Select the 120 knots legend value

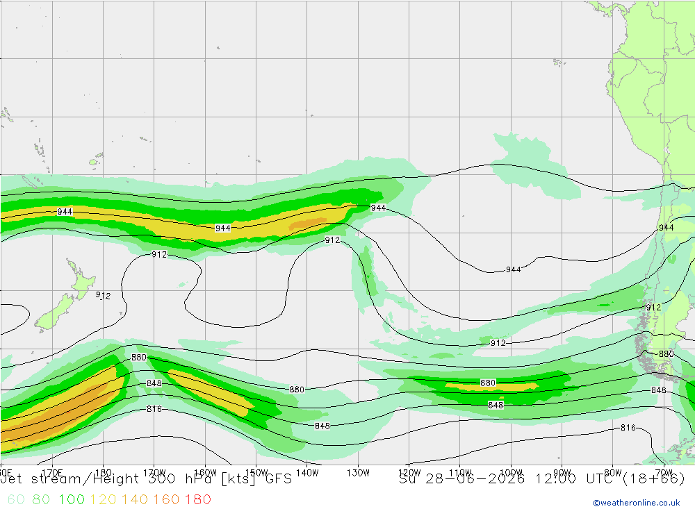click(x=104, y=499)
